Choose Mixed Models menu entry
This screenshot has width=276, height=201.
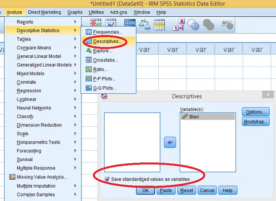coord(43,73)
